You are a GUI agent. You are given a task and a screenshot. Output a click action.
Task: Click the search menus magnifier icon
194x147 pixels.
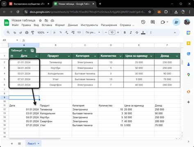[x=8, y=32]
